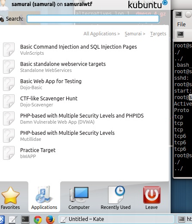Open the Favorites star tab

(10, 197)
